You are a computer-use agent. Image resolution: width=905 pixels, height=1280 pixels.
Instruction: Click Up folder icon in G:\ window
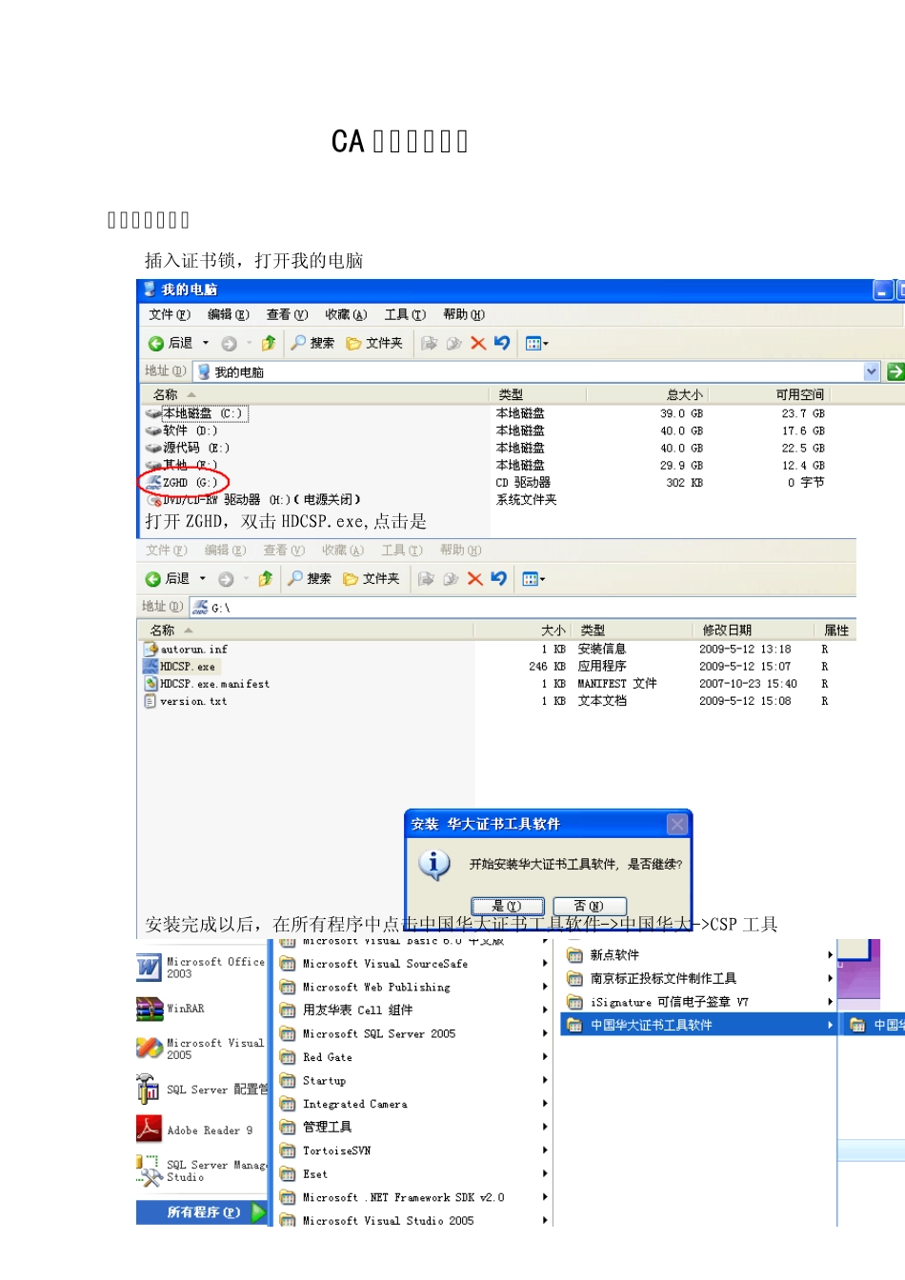point(266,578)
